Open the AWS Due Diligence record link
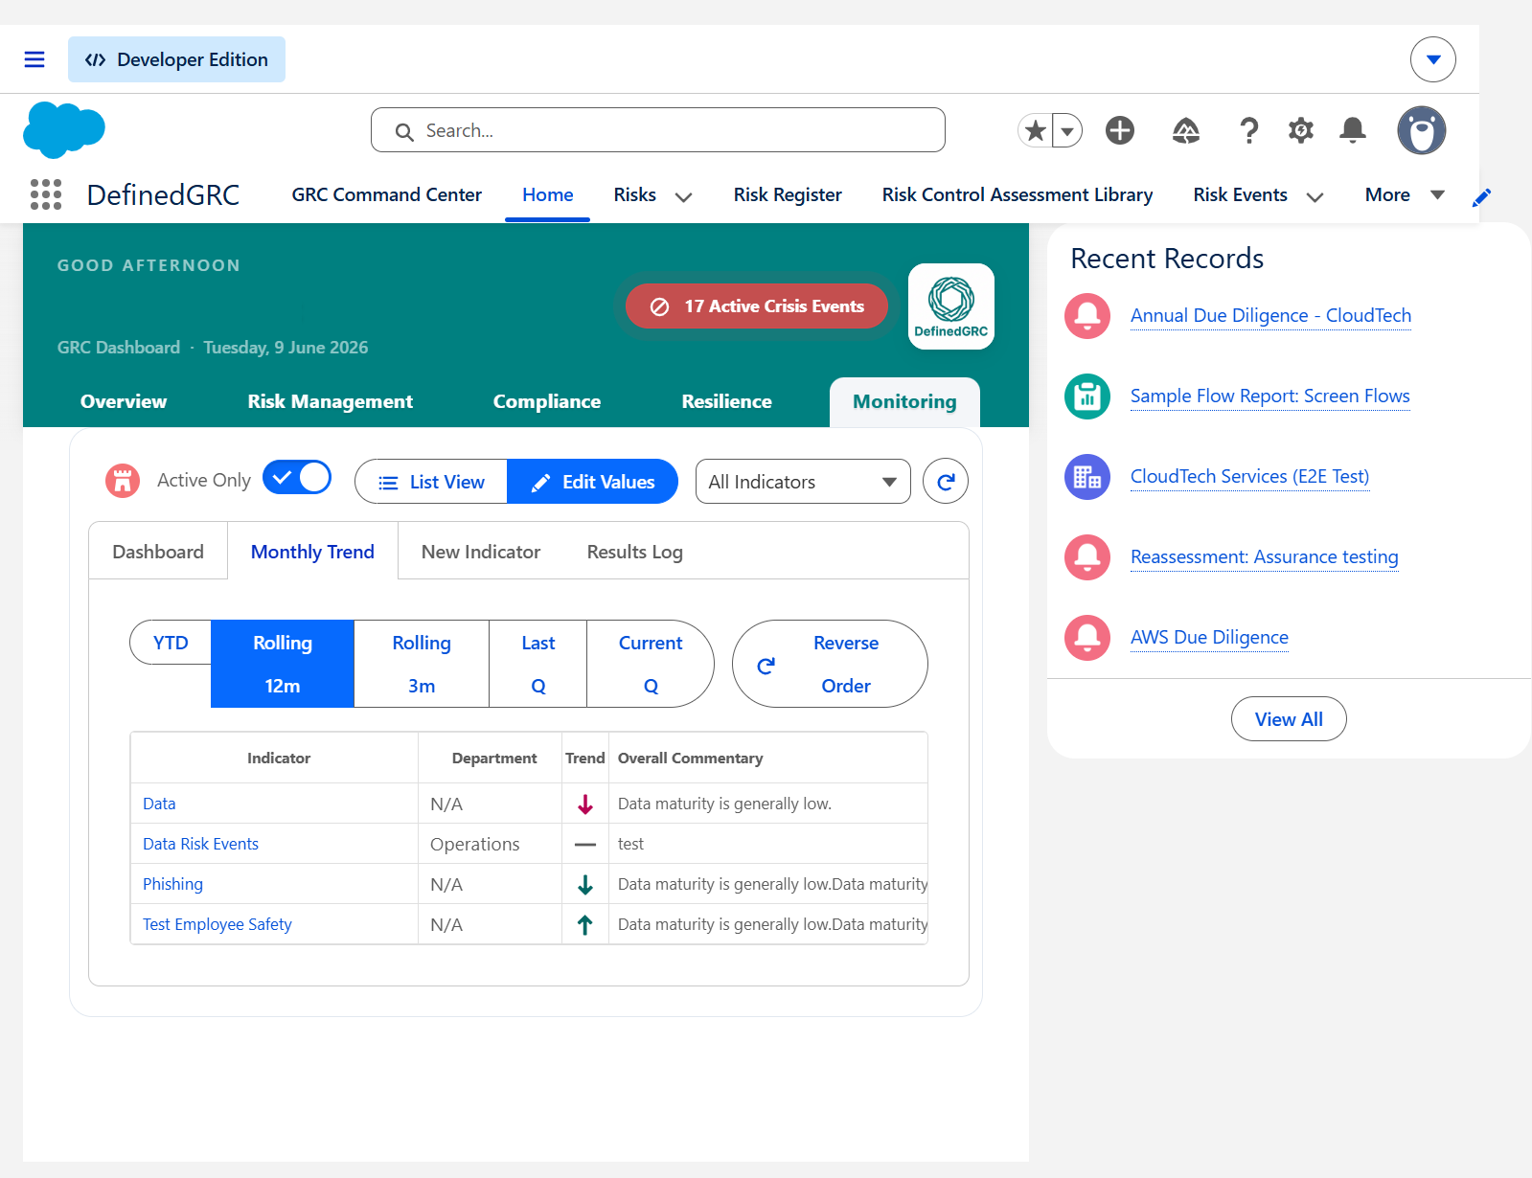 [x=1209, y=637]
